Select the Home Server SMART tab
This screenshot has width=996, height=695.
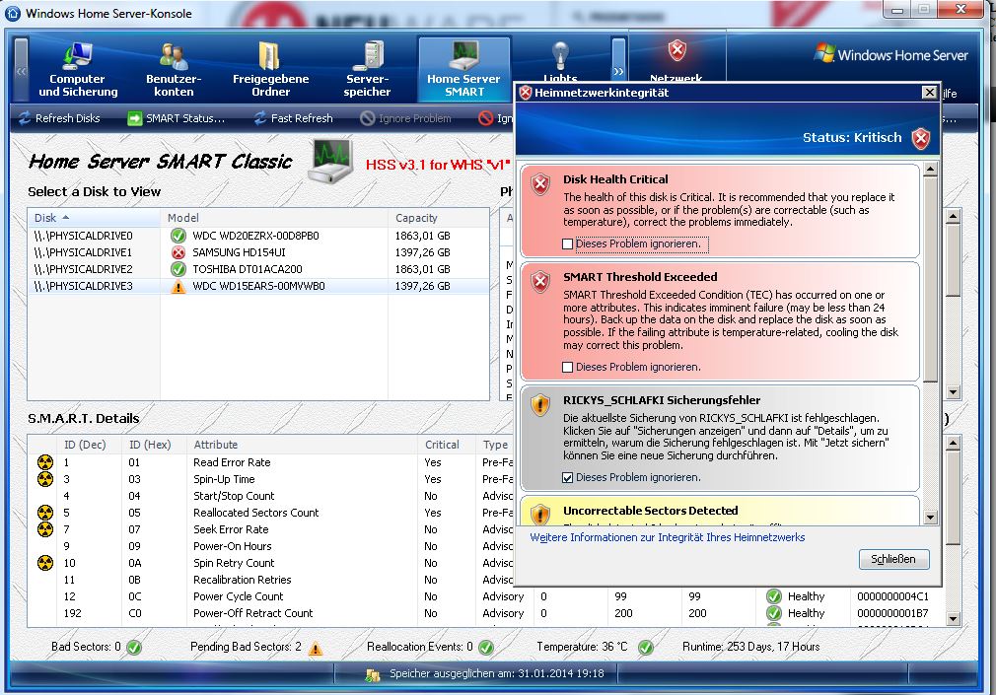[463, 69]
